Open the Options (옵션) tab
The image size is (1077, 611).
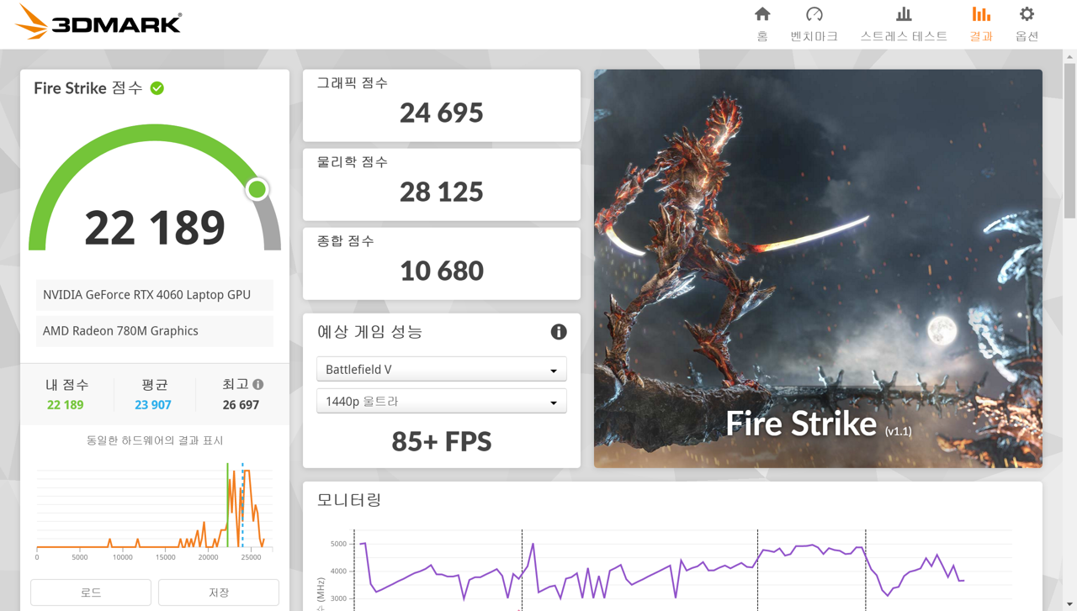pos(1027,24)
